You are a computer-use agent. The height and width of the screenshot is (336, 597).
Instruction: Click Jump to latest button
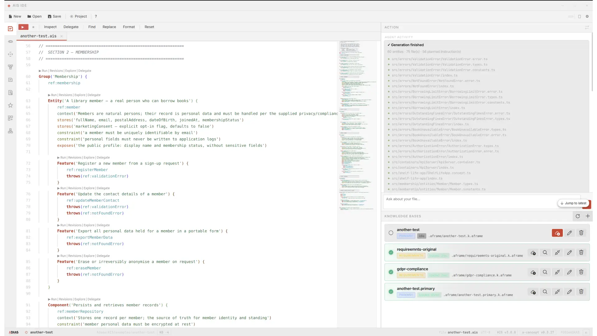click(x=573, y=203)
